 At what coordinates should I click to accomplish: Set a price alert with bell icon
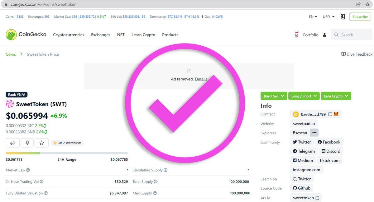click(x=27, y=143)
